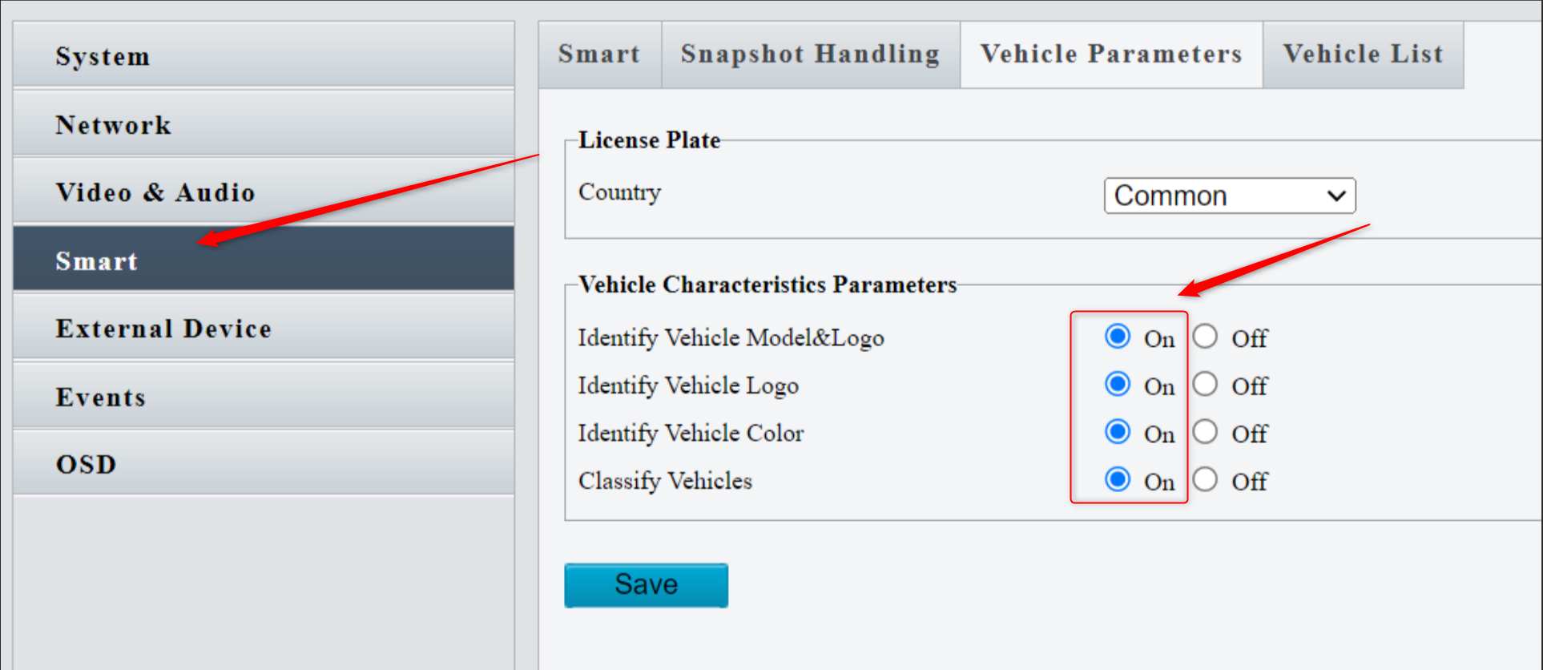The height and width of the screenshot is (670, 1543).
Task: Disable Classify Vehicles option
Action: (1205, 479)
